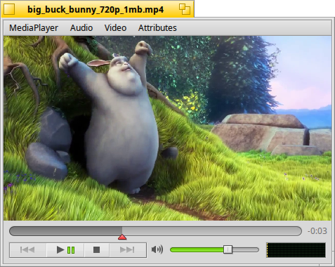The image size is (335, 267).
Task: Open the Attributes menu
Action: pos(157,28)
